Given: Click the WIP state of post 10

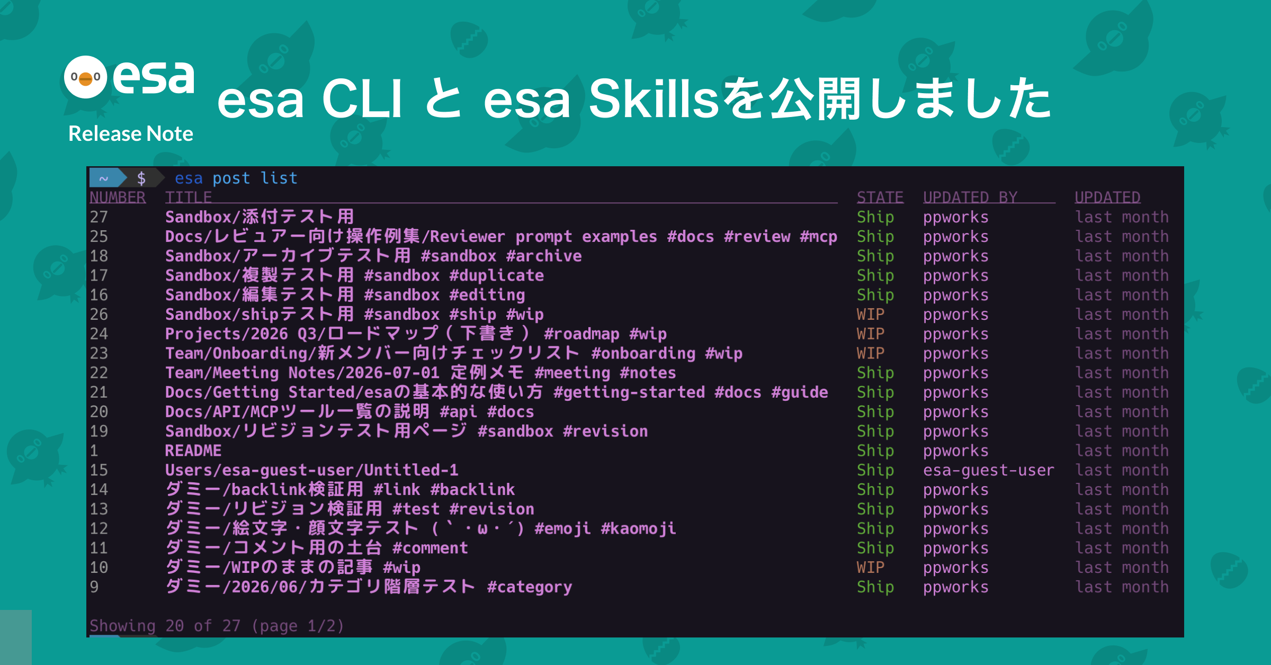Looking at the screenshot, I should pyautogui.click(x=871, y=568).
